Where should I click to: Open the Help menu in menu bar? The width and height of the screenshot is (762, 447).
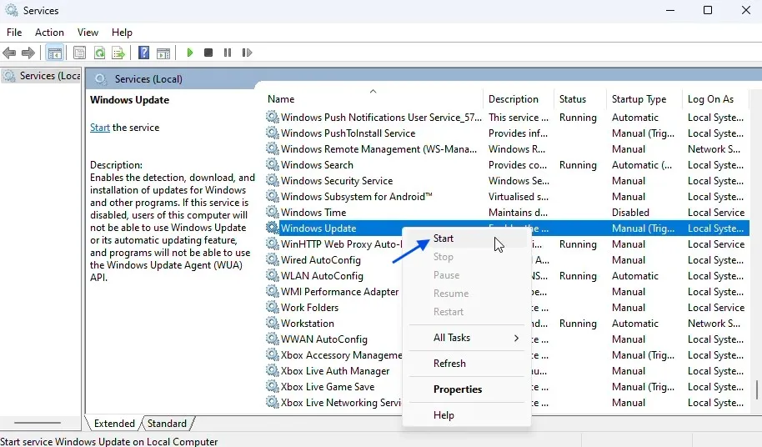[122, 32]
